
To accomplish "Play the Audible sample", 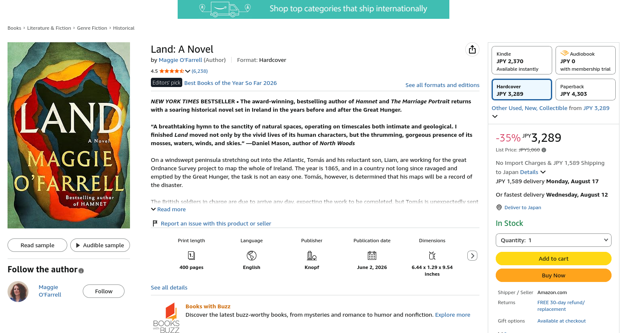I will (x=100, y=245).
